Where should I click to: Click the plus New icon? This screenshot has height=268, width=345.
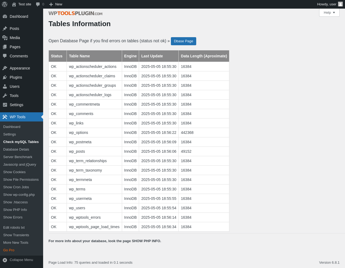[51, 4]
